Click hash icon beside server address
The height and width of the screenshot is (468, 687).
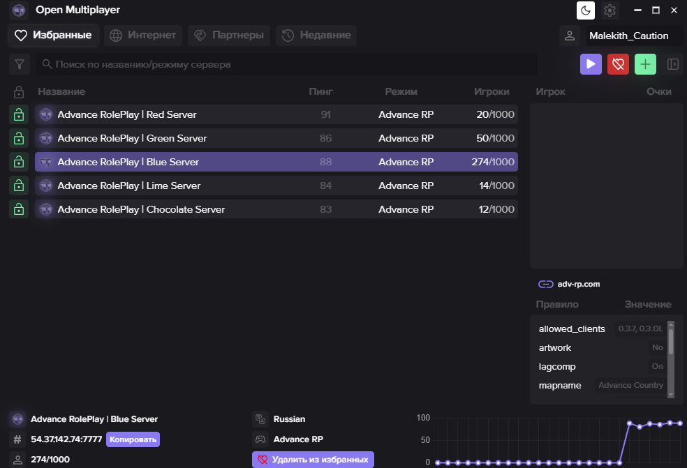[17, 439]
